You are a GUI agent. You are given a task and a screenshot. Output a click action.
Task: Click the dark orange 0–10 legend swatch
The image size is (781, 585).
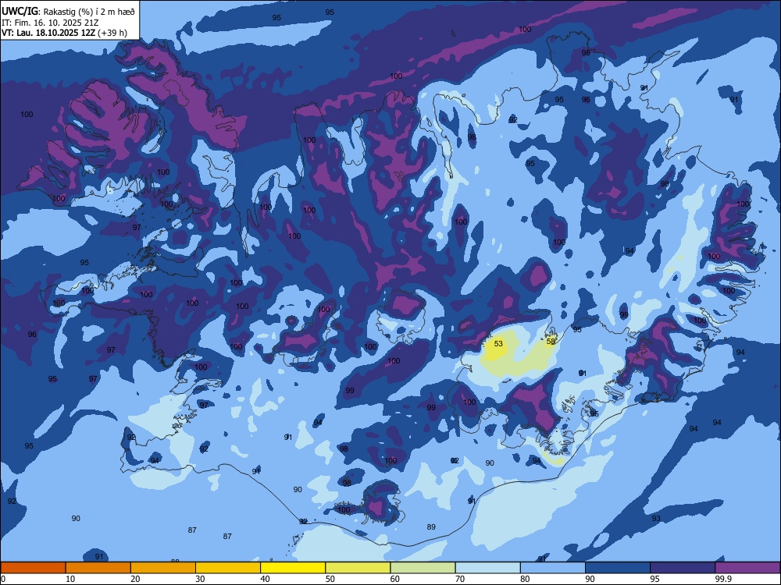(x=33, y=568)
